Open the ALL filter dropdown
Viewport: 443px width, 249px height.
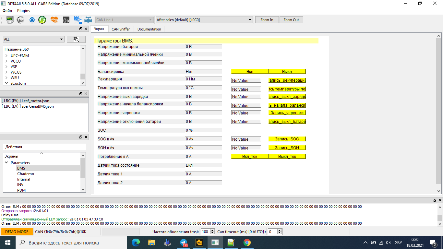(x=34, y=39)
